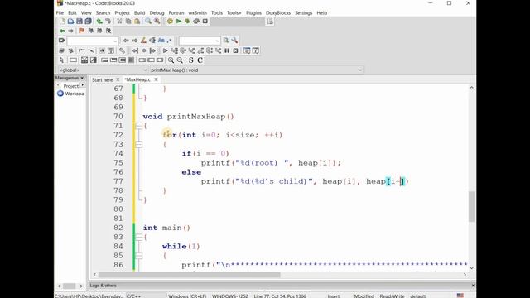Rebuild the project
The image size is (530, 298).
(x=196, y=22)
